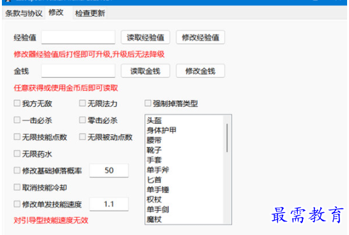Screen dimensions: 349x235
Task: Enable the 我方无敌 checkbox
Action: pyautogui.click(x=17, y=103)
